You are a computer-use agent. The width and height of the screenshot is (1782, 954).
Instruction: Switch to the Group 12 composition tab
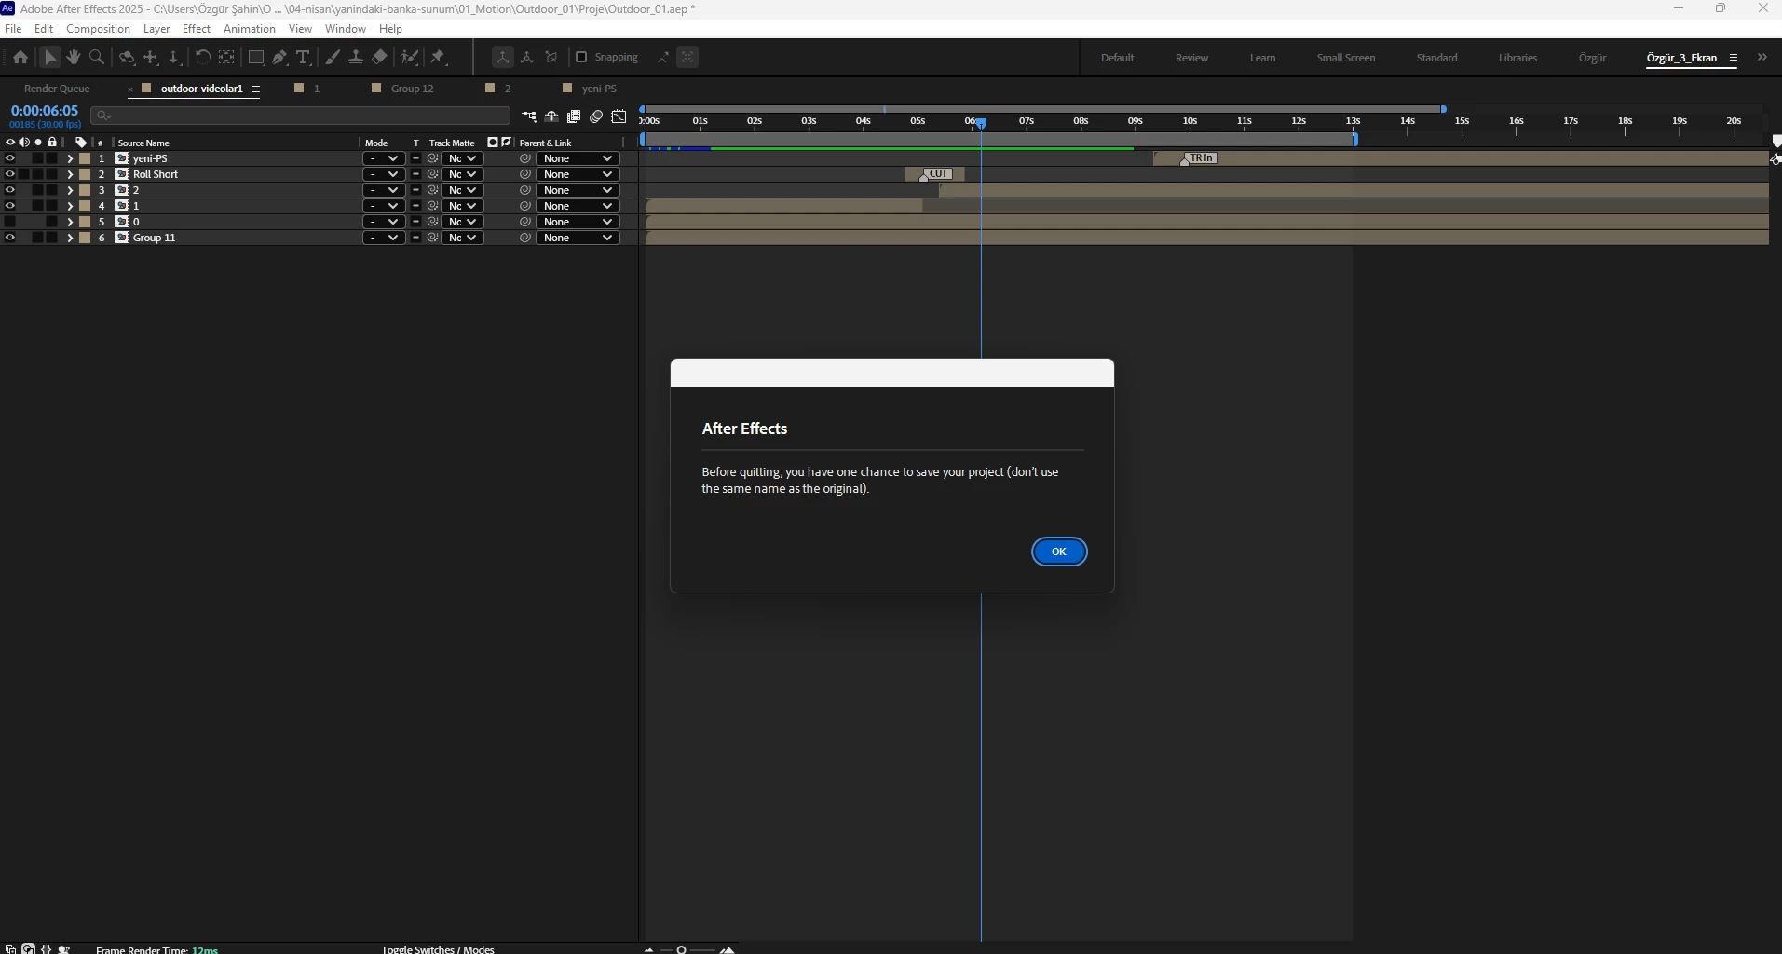[412, 89]
